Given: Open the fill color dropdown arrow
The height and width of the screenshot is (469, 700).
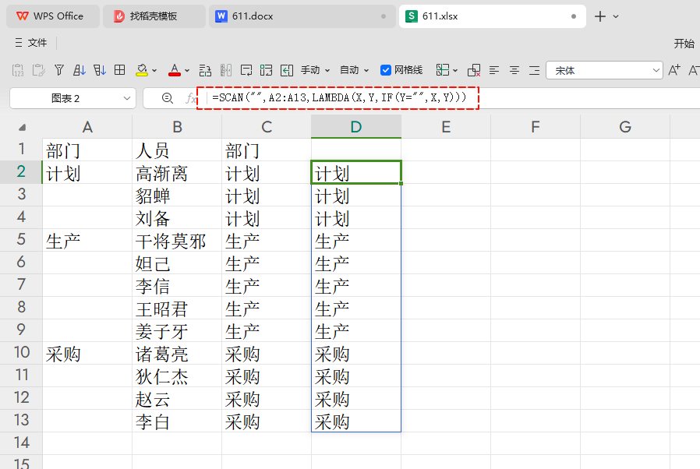Looking at the screenshot, I should [154, 71].
